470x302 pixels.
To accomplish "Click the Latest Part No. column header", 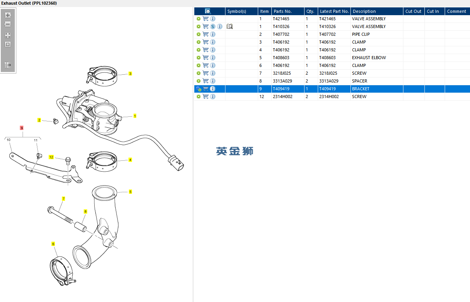I will coord(334,11).
